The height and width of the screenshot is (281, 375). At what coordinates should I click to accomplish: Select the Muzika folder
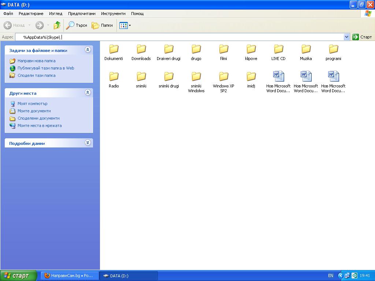[306, 52]
